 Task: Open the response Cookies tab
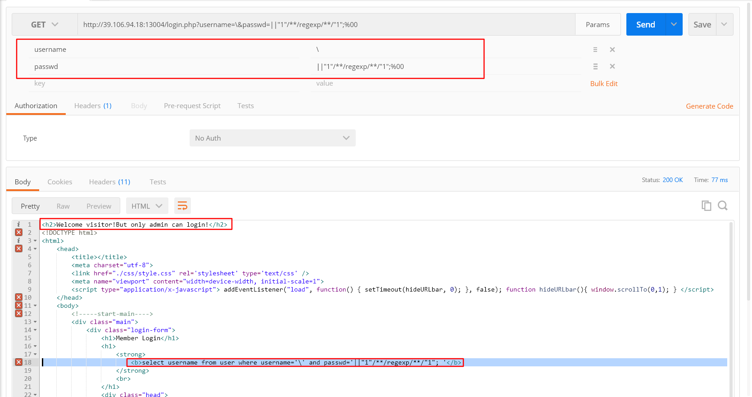click(x=60, y=182)
